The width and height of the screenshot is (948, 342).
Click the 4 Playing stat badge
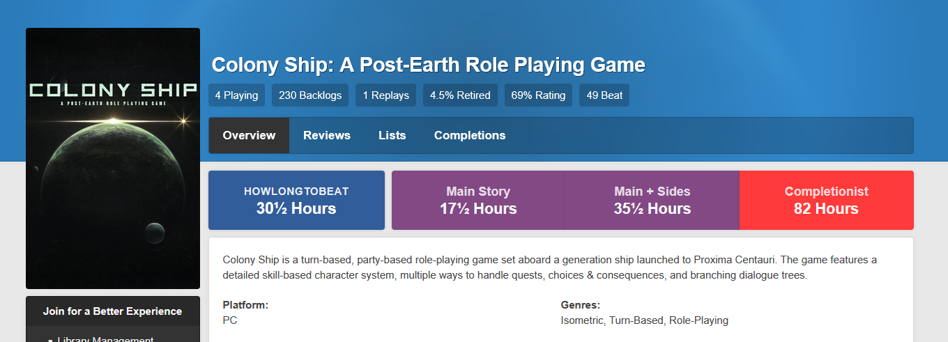[236, 95]
